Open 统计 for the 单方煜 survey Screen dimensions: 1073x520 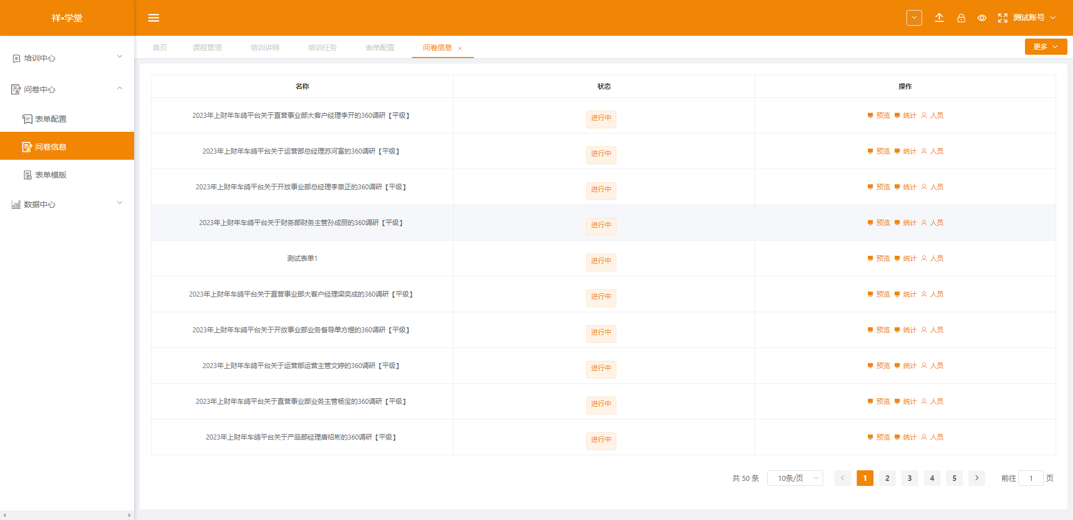click(x=905, y=330)
